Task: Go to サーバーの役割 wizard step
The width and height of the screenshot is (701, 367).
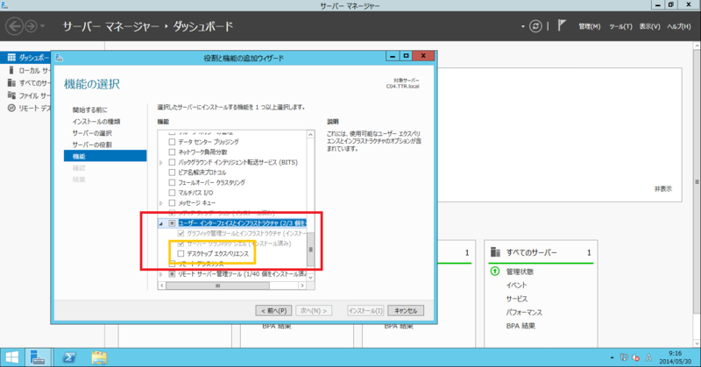Action: [92, 145]
